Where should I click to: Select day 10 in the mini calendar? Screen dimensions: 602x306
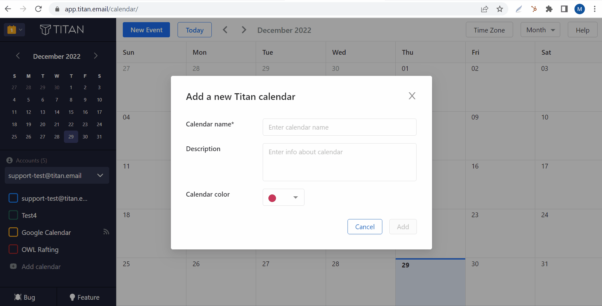click(x=99, y=100)
